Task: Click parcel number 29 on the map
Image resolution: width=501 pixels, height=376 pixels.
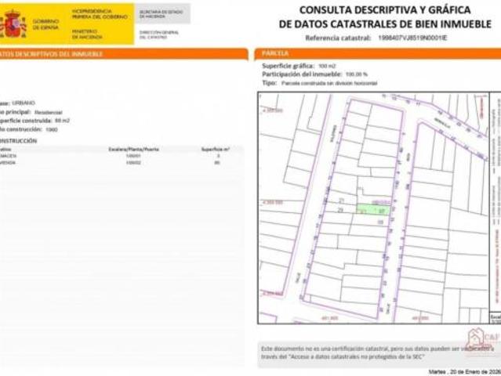Action: pyautogui.click(x=340, y=210)
